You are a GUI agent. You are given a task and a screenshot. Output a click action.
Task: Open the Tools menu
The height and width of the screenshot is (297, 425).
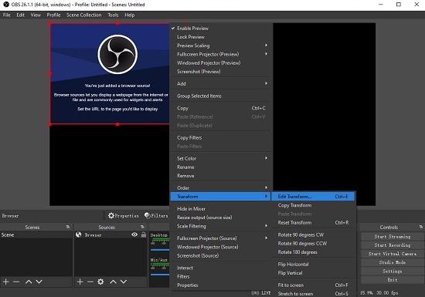[x=113, y=15]
